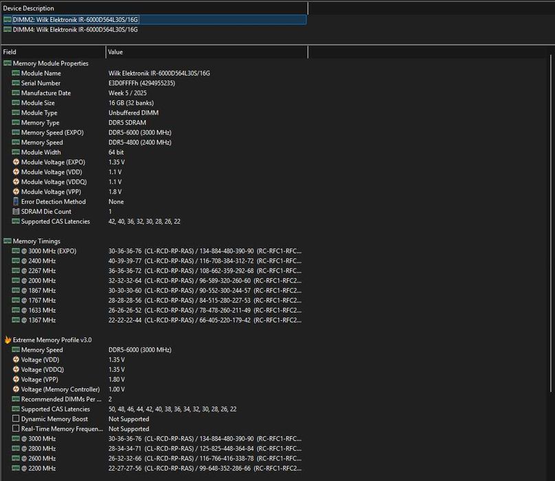Click the Module Size row icon
This screenshot has width=555, height=481.
point(16,102)
